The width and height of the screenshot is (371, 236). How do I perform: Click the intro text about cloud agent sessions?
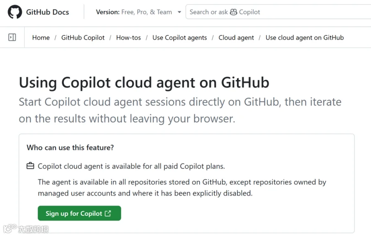180,110
